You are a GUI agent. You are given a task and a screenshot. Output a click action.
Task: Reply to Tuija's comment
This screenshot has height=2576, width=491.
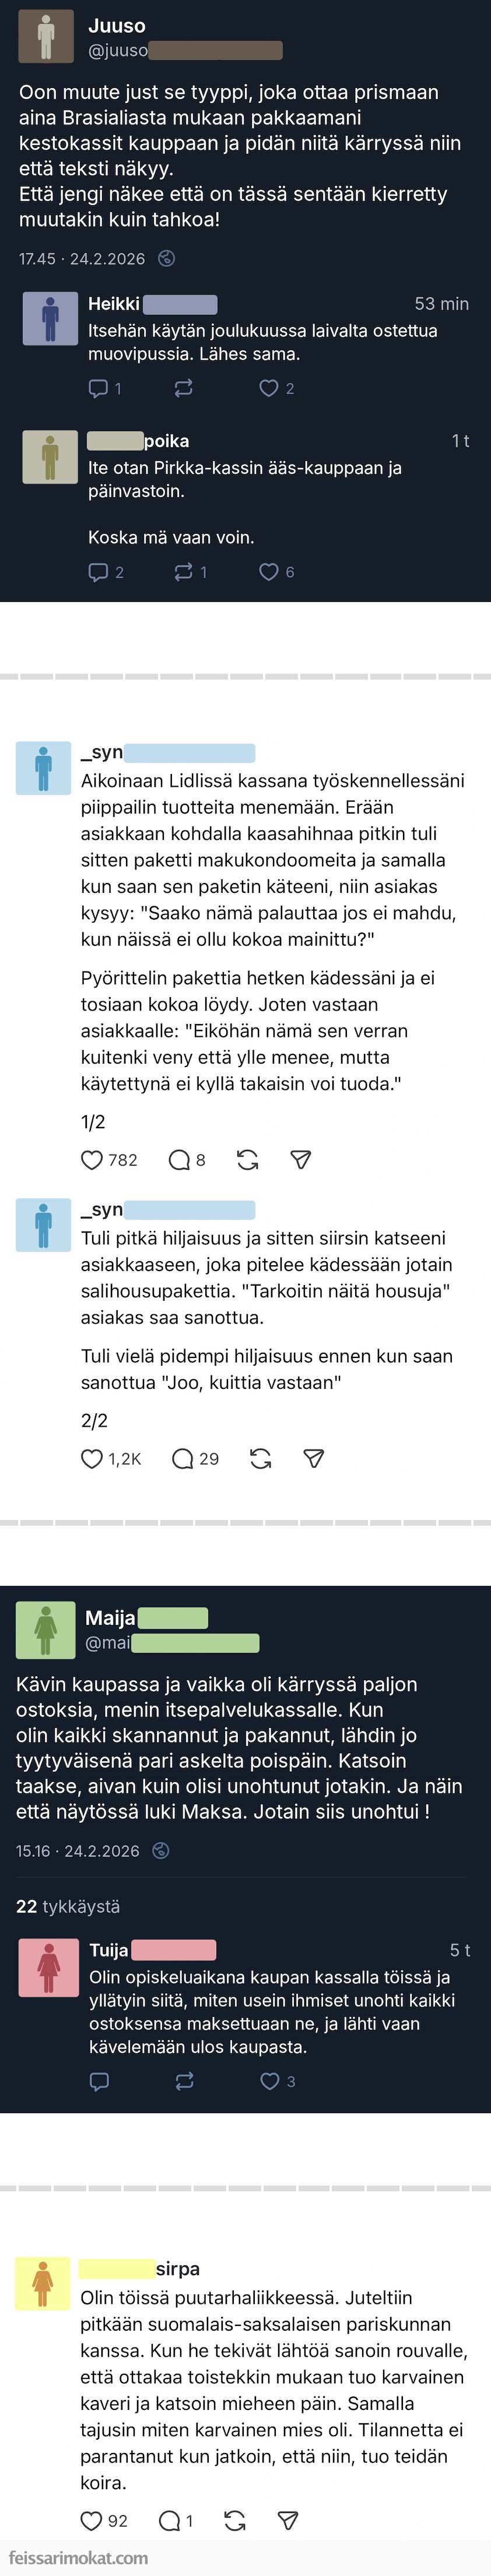point(99,2081)
